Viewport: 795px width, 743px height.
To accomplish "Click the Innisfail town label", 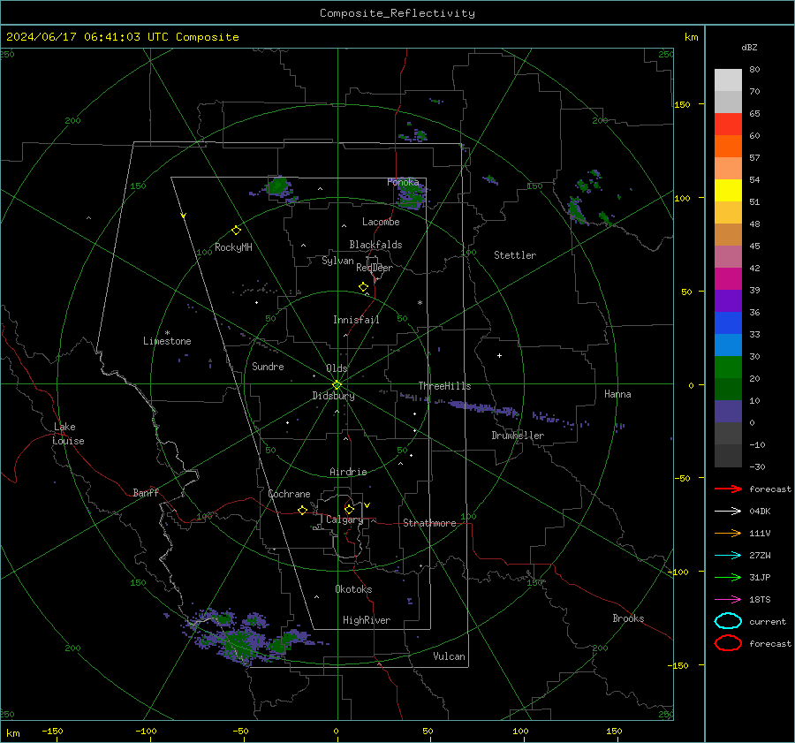I will coord(356,320).
